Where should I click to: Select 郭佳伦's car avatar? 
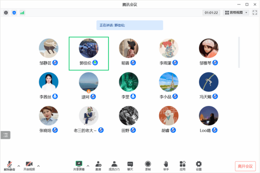(88, 48)
